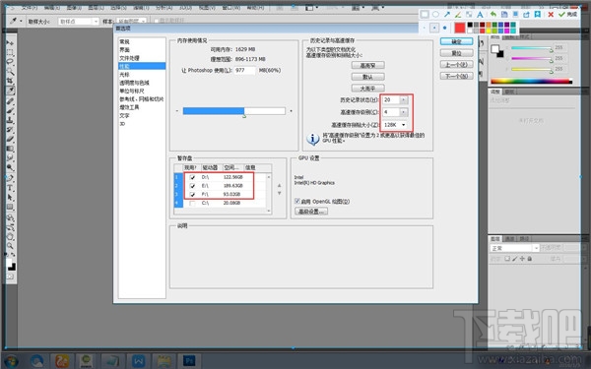Select the Rectangular Marquee tool
This screenshot has height=369, width=591.
(x=10, y=52)
